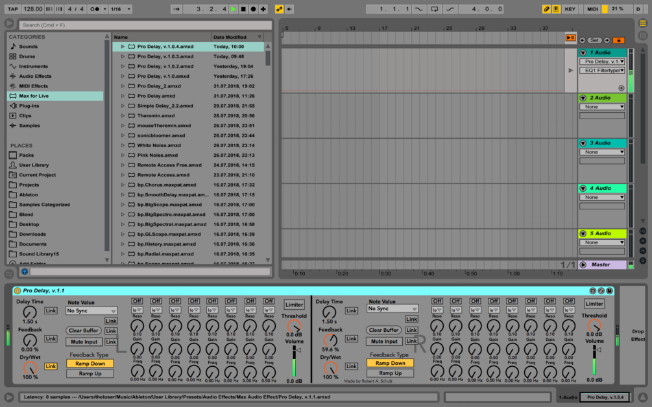This screenshot has width=652, height=407.
Task: Click the left Delay Time knob
Action: [30, 312]
